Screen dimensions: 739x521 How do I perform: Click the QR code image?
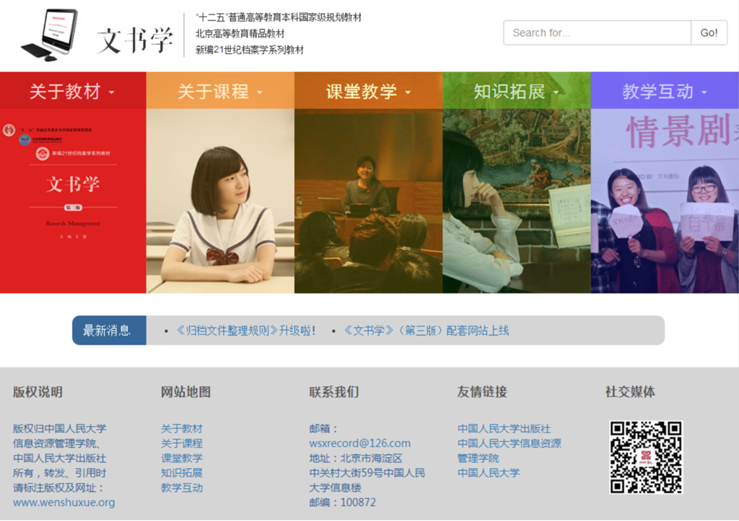point(646,457)
